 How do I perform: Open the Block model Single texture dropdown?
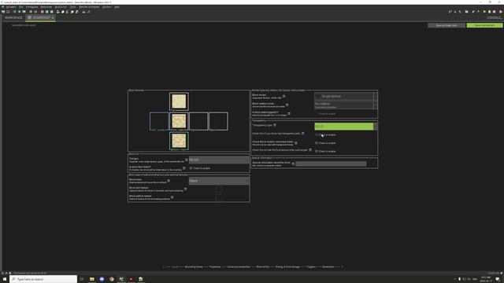coord(346,96)
